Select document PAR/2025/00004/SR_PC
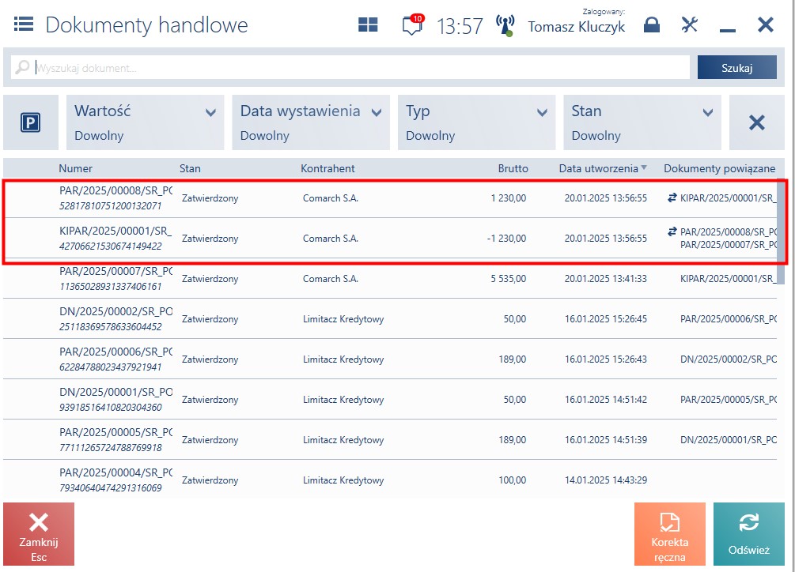This screenshot has height=572, width=795. coord(115,472)
